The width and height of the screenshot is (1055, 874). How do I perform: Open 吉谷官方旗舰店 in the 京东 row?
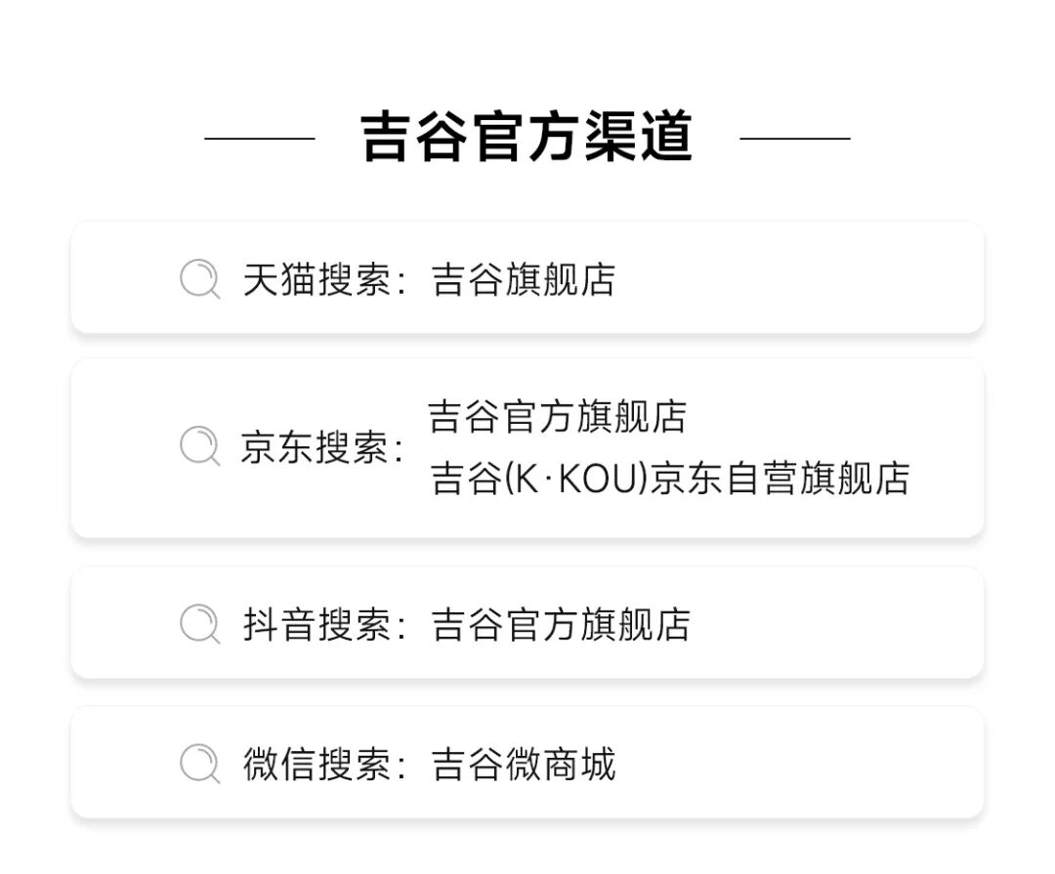click(x=558, y=417)
